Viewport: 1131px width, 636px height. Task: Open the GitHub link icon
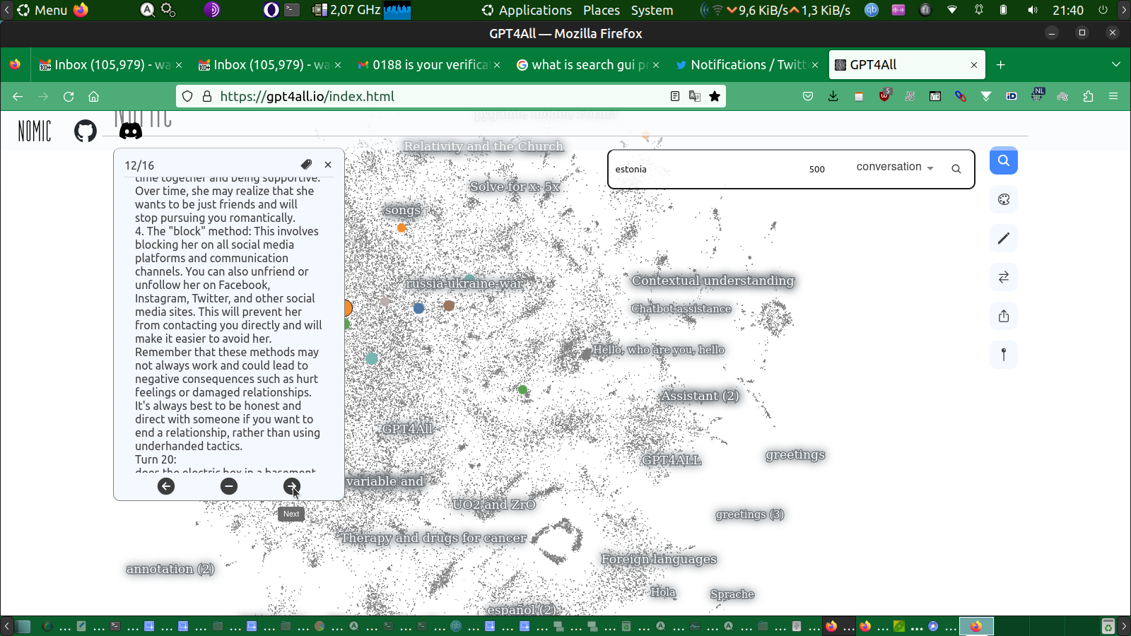point(86,131)
